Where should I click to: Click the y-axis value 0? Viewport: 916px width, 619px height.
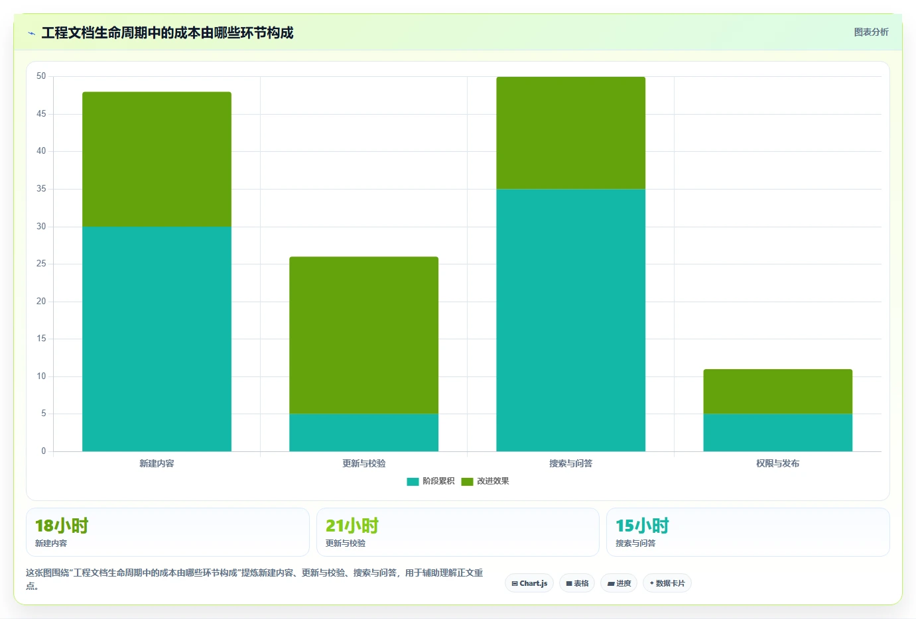tap(44, 451)
